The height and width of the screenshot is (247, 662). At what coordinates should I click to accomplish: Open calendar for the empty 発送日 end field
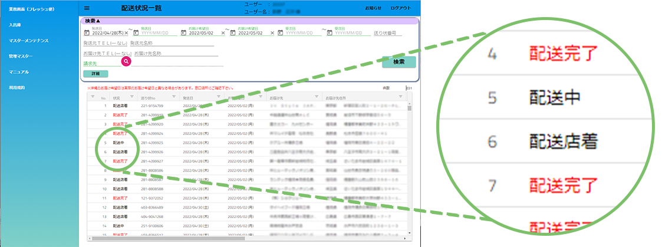(136, 32)
